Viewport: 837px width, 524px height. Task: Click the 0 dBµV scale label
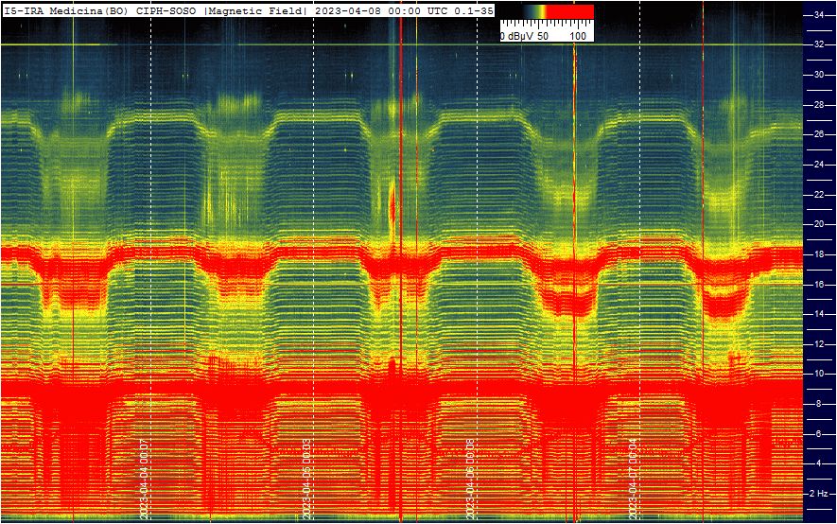(516, 36)
